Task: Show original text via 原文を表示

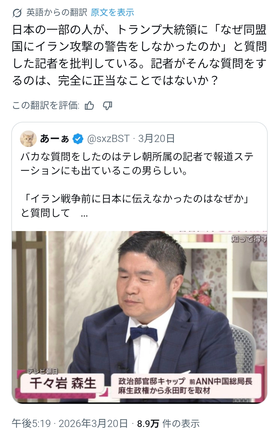Action: (x=112, y=12)
